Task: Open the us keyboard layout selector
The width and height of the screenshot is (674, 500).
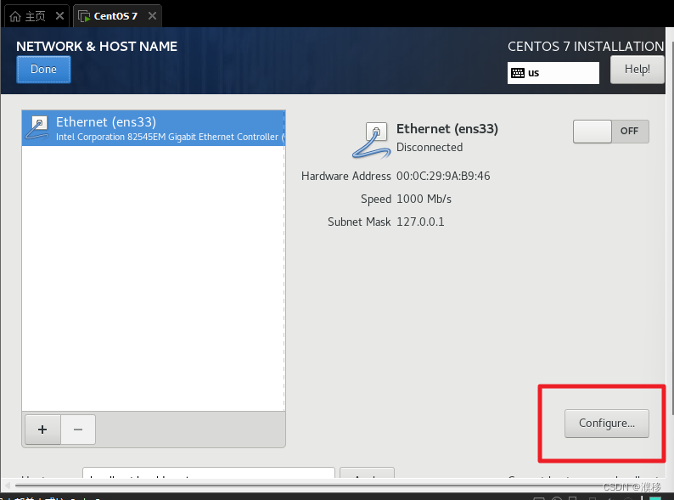Action: click(553, 73)
